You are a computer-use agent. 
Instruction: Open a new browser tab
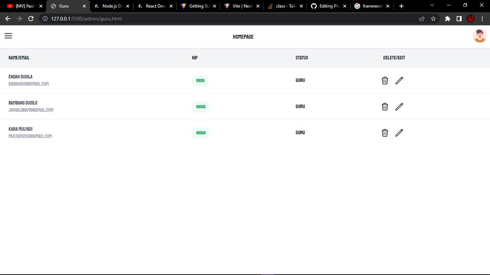[x=401, y=6]
